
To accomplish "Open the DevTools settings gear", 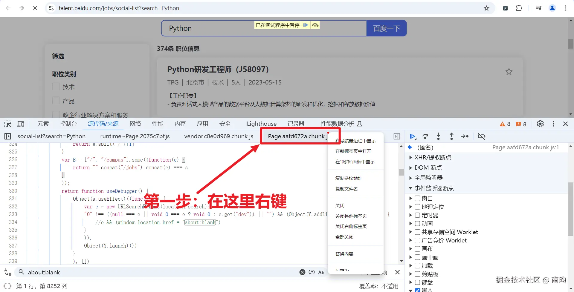I will pos(540,124).
